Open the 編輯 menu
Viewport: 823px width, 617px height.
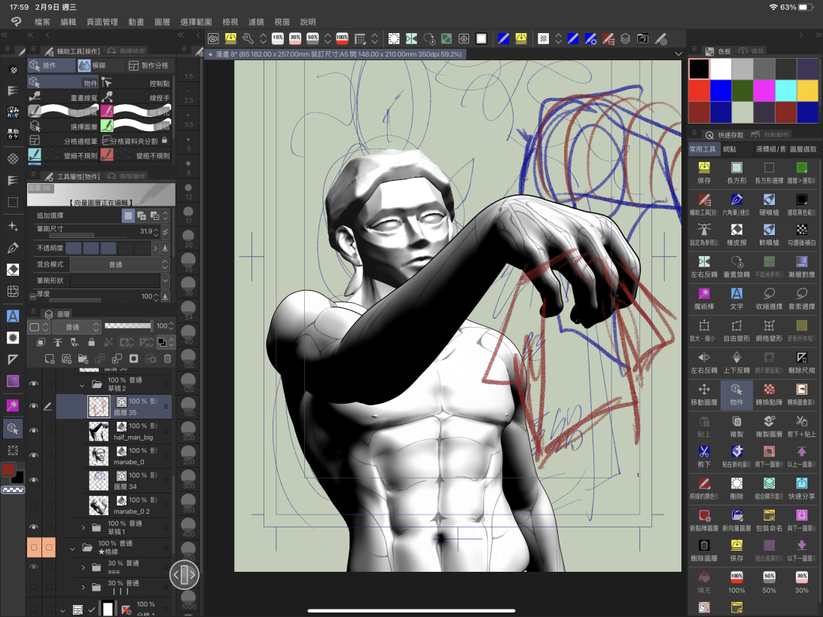(x=69, y=22)
